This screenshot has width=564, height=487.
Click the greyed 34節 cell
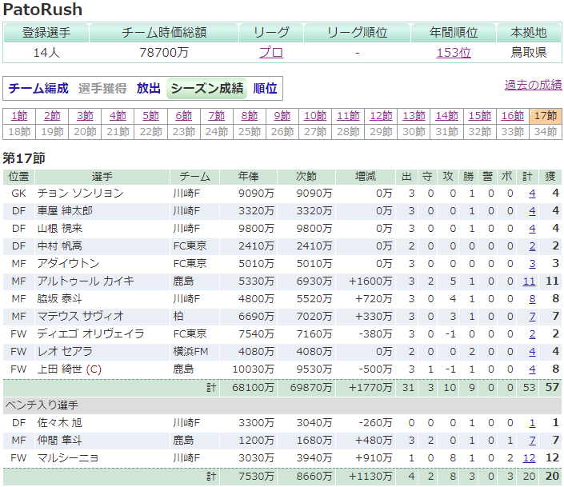(546, 132)
